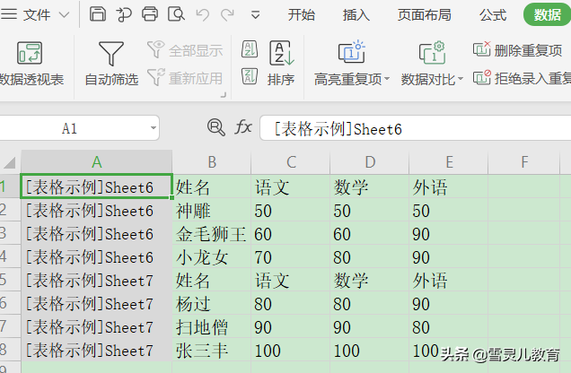Image resolution: width=571 pixels, height=373 pixels.
Task: Select cell B2 神雕
Action: pos(212,210)
